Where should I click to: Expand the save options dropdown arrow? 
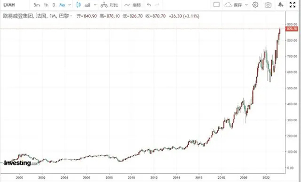(x=247, y=5)
